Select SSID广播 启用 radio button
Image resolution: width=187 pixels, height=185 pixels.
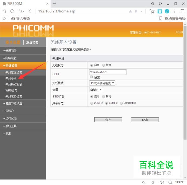point(92,97)
